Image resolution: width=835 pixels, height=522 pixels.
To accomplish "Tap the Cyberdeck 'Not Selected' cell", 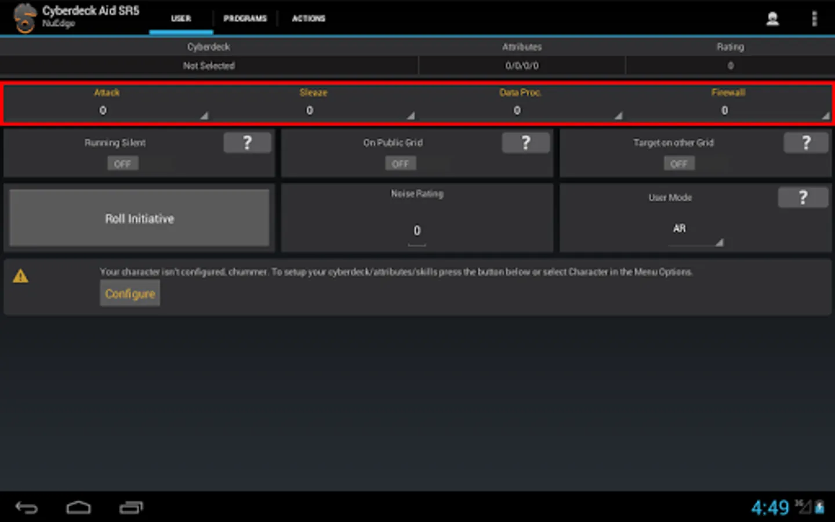I will click(209, 66).
